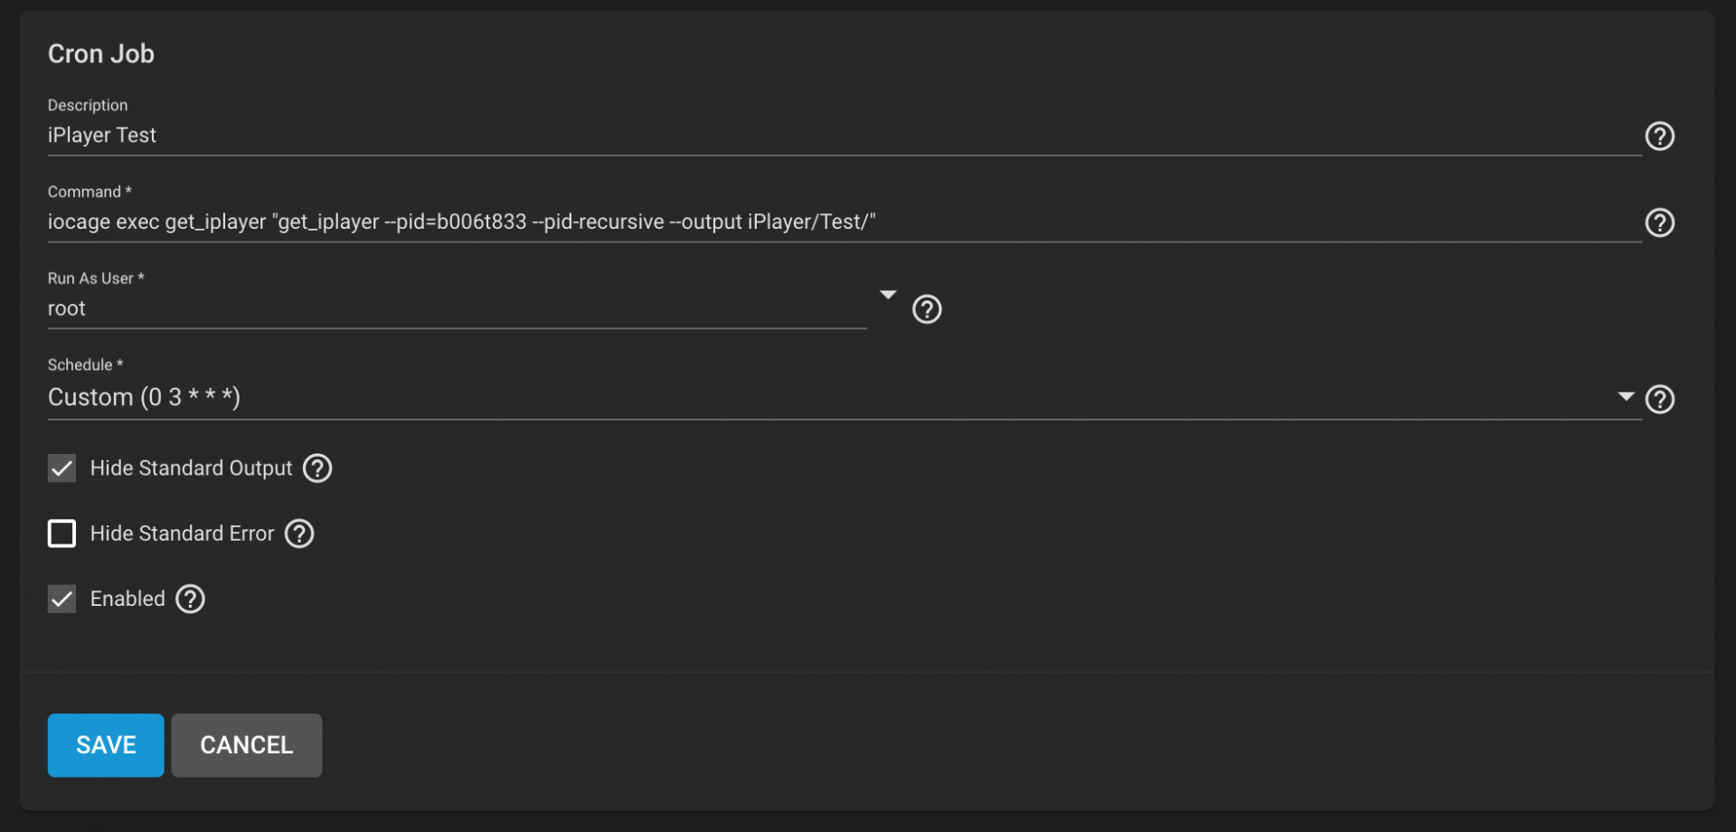Expand the Run As User dropdown arrow
This screenshot has height=832, width=1736.
click(x=888, y=295)
